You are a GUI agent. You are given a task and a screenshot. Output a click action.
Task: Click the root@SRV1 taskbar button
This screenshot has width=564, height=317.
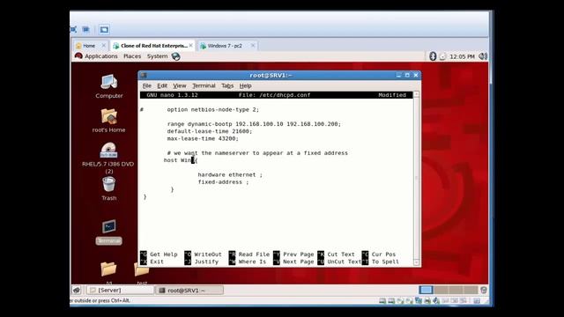(x=189, y=290)
